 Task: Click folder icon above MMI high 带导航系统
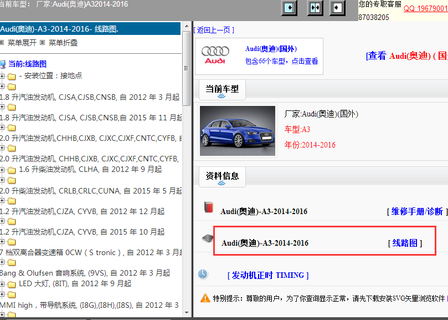12,294
